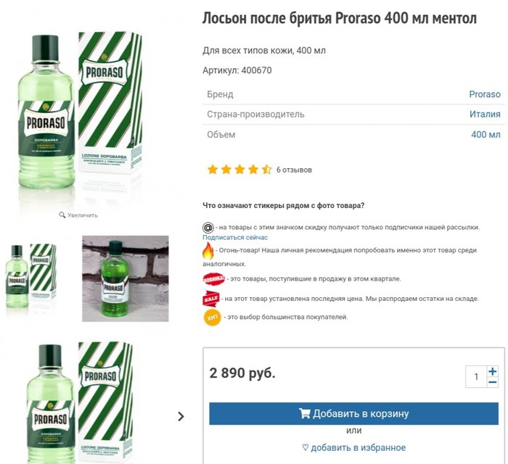Image resolution: width=508 pixels, height=464 pixels.
Task: Click the Италия country link
Action: tap(485, 115)
